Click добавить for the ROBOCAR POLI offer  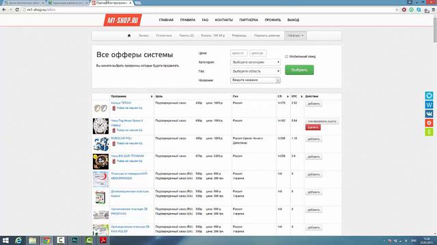(313, 139)
